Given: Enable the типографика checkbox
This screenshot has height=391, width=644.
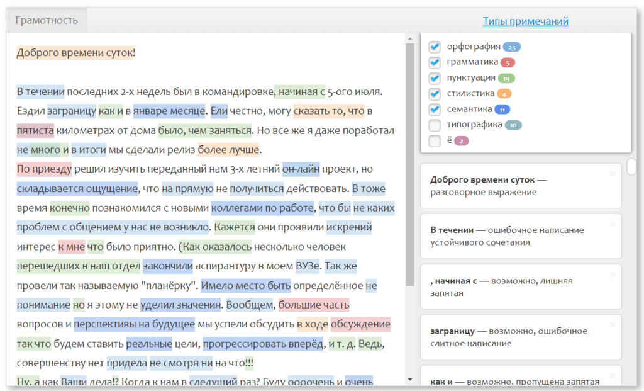Looking at the screenshot, I should (x=434, y=125).
